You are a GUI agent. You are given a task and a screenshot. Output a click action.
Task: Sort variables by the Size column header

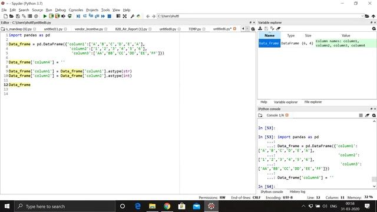[308, 35]
